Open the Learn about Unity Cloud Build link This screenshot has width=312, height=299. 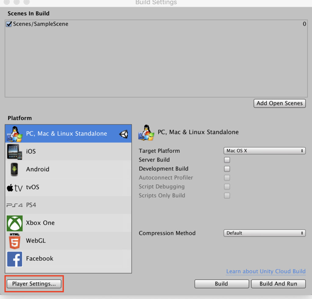[266, 271]
